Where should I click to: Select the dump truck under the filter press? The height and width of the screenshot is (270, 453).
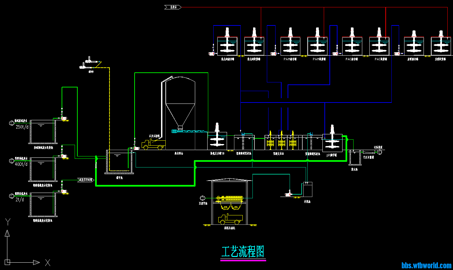coord(230,219)
